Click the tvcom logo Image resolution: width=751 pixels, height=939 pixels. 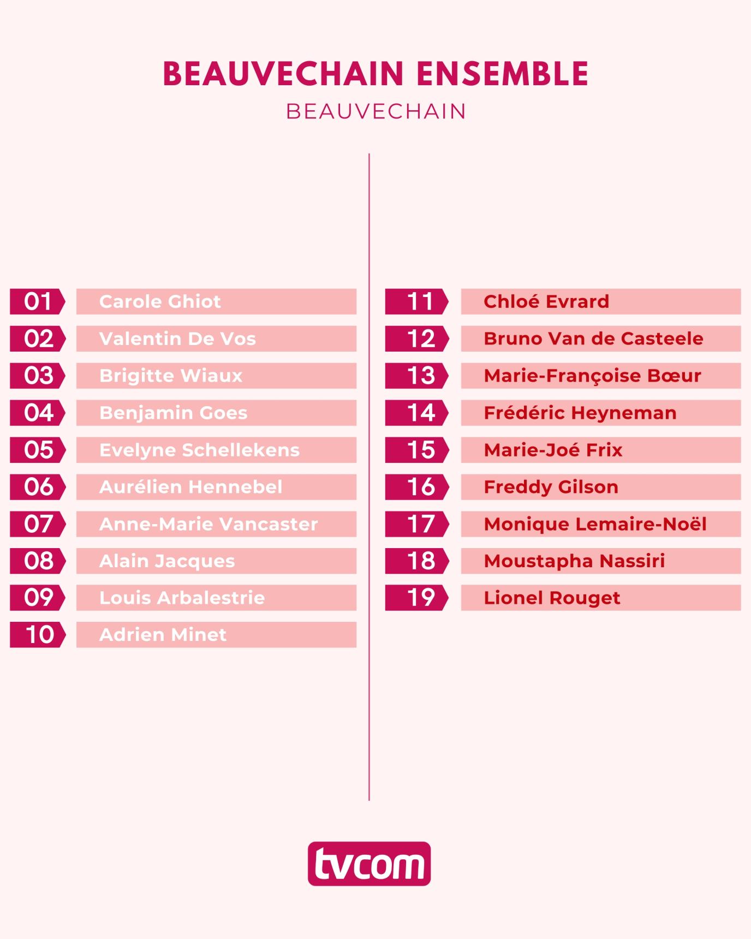[x=369, y=864]
